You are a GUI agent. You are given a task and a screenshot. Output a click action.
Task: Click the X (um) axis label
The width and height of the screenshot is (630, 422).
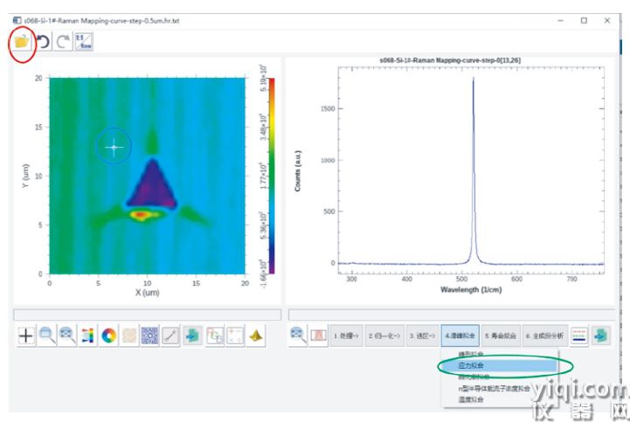(x=147, y=293)
